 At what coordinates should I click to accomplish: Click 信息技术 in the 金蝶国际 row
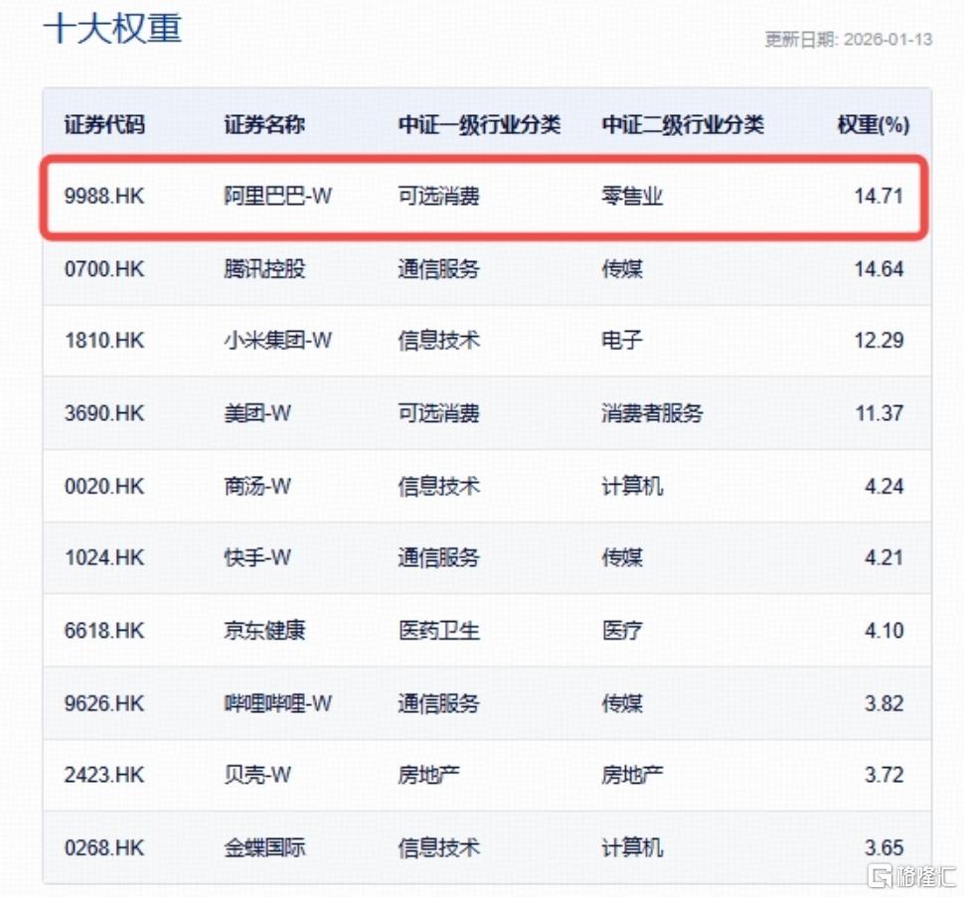tap(438, 848)
